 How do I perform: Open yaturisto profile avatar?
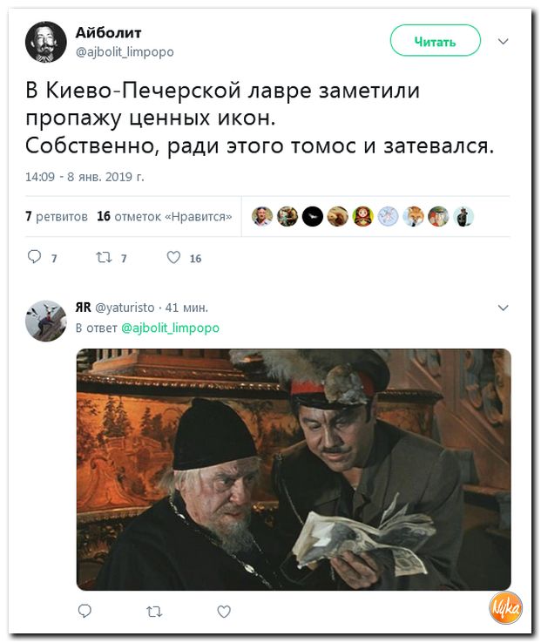click(x=45, y=321)
